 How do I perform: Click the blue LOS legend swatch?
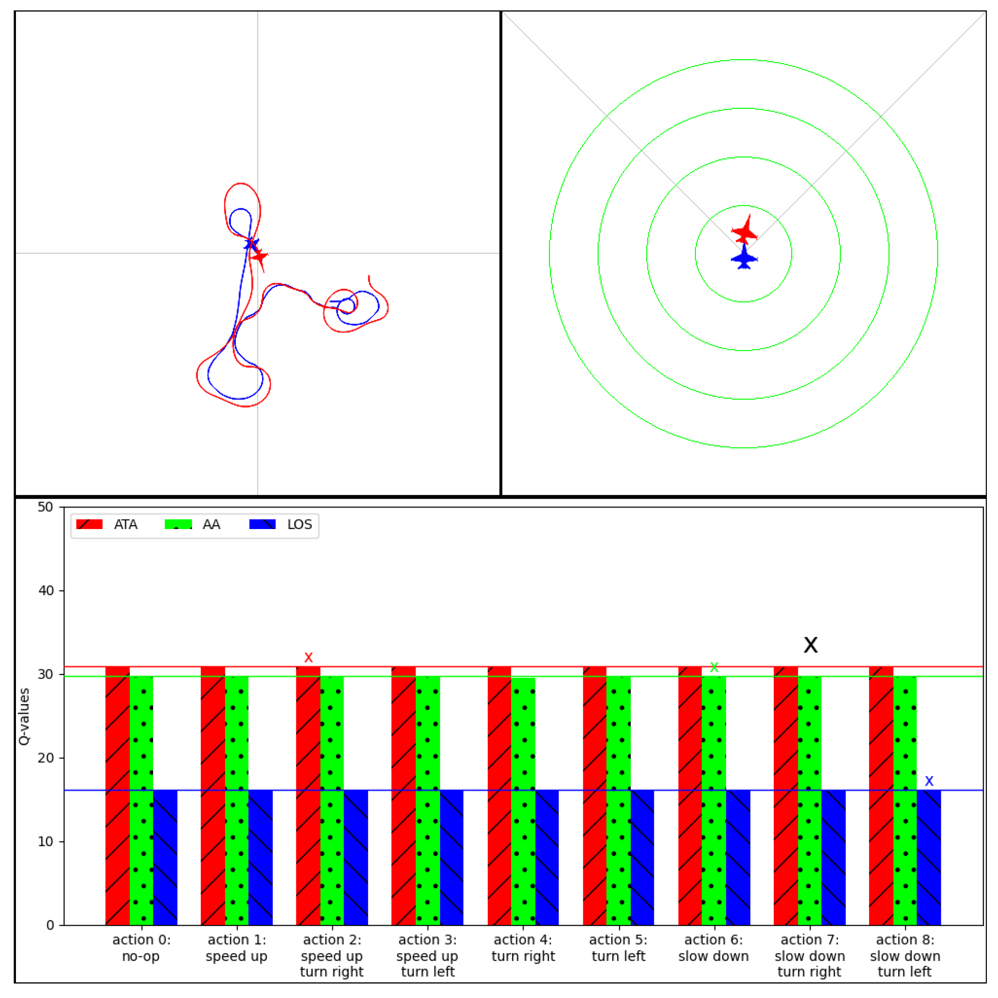click(x=262, y=524)
